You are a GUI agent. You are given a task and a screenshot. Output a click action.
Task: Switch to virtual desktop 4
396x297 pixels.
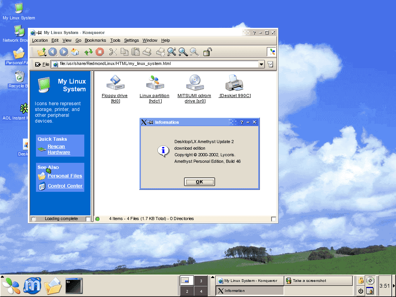(x=201, y=291)
